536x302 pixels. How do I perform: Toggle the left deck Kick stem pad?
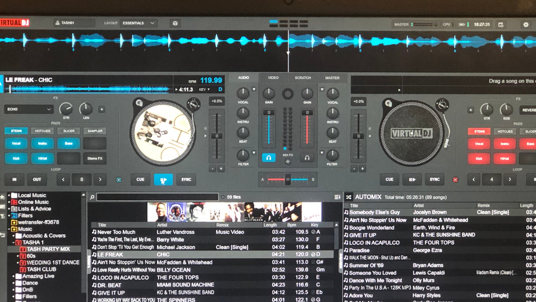pyautogui.click(x=16, y=158)
